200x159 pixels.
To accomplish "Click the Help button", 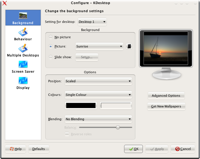I will (15, 149).
